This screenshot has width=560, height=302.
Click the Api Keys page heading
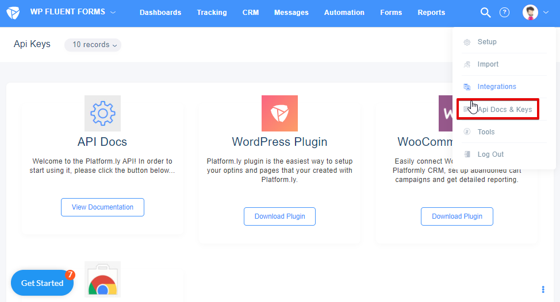32,44
